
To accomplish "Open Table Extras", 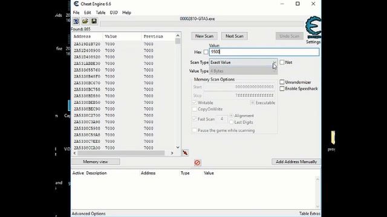I will (x=310, y=213).
